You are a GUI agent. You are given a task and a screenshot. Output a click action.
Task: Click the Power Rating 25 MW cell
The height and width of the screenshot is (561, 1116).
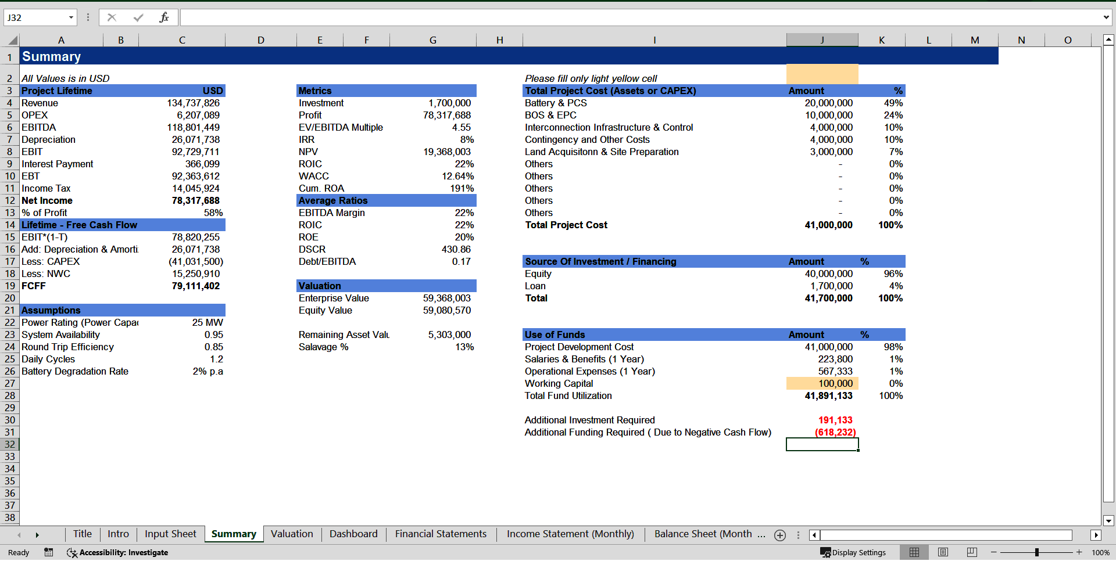pyautogui.click(x=182, y=322)
